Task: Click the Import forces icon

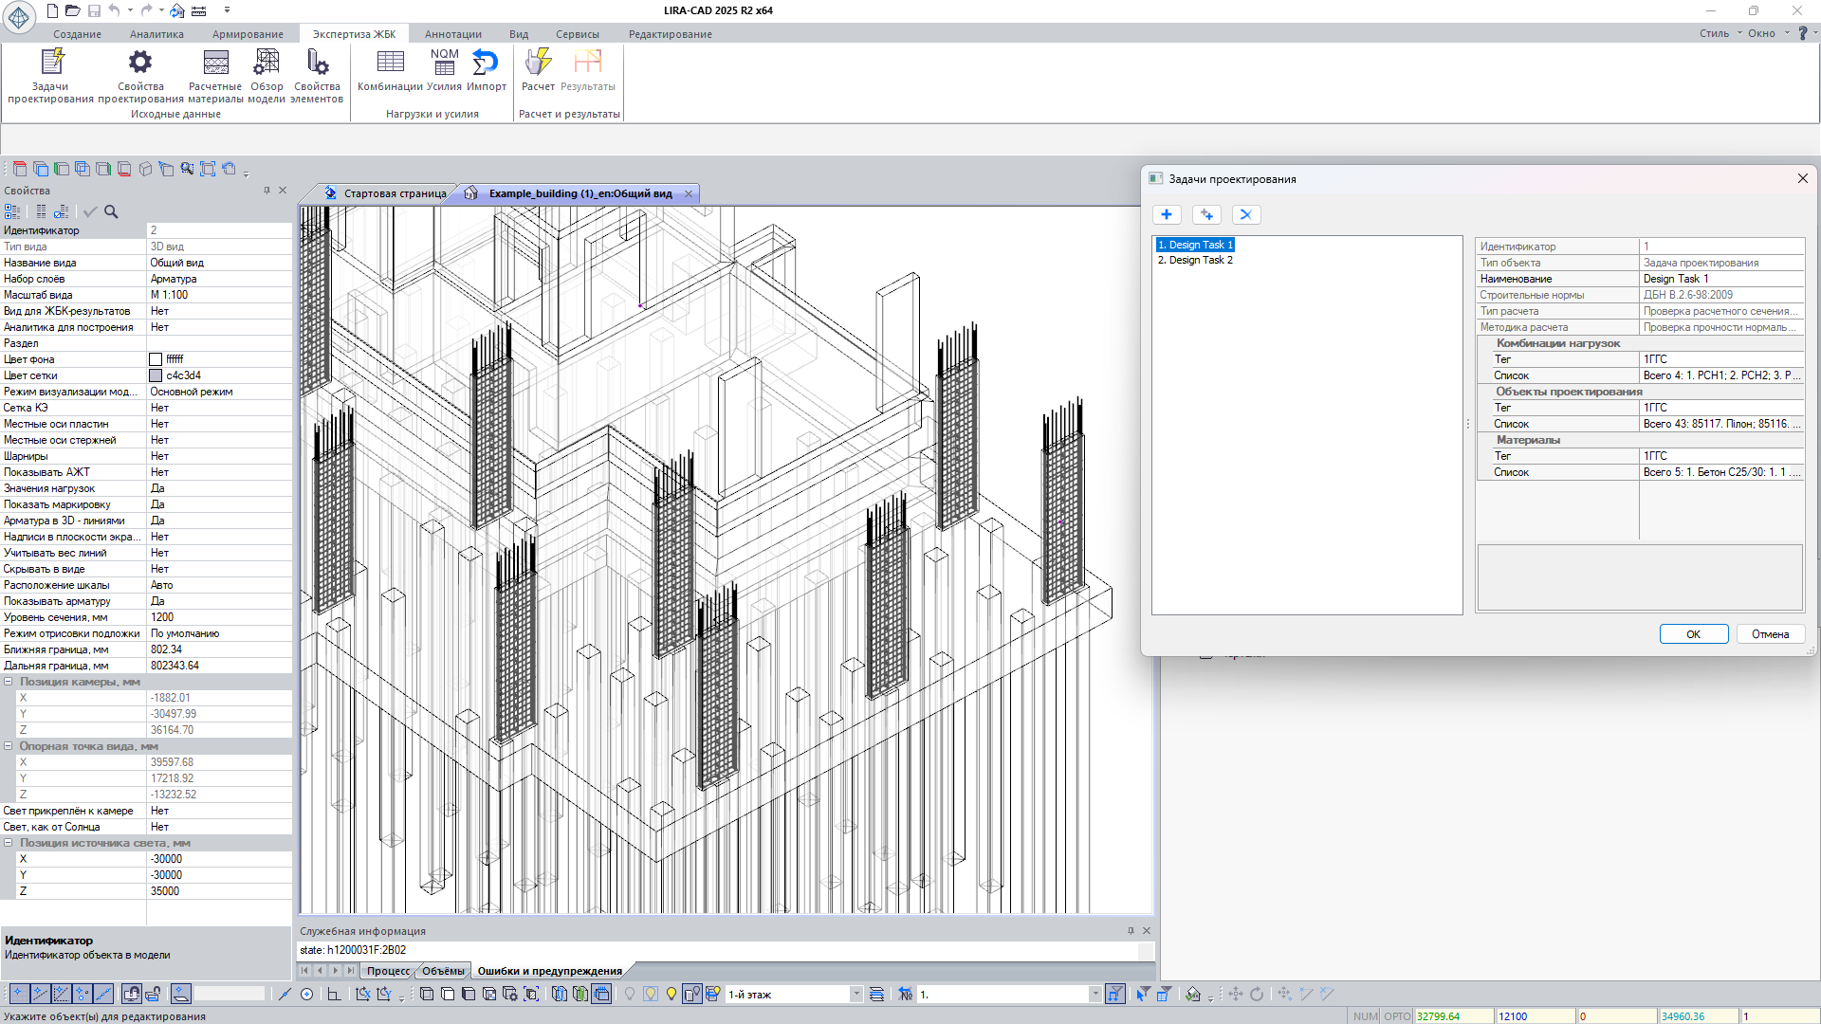Action: tap(486, 64)
